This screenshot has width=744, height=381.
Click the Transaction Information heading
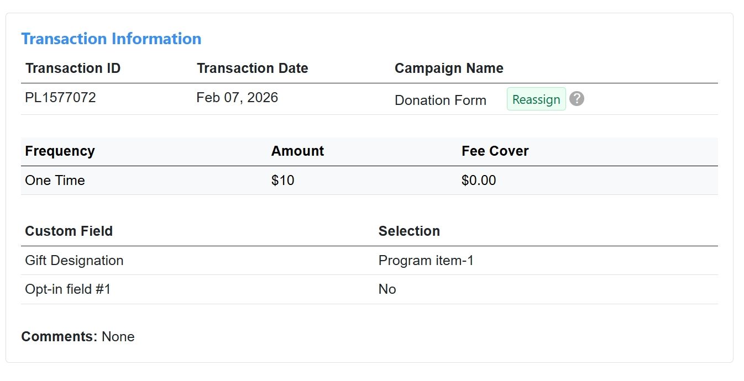pos(111,39)
